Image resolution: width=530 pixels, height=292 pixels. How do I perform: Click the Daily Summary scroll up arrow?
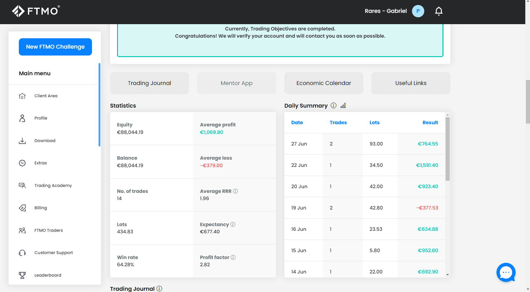coord(447,115)
